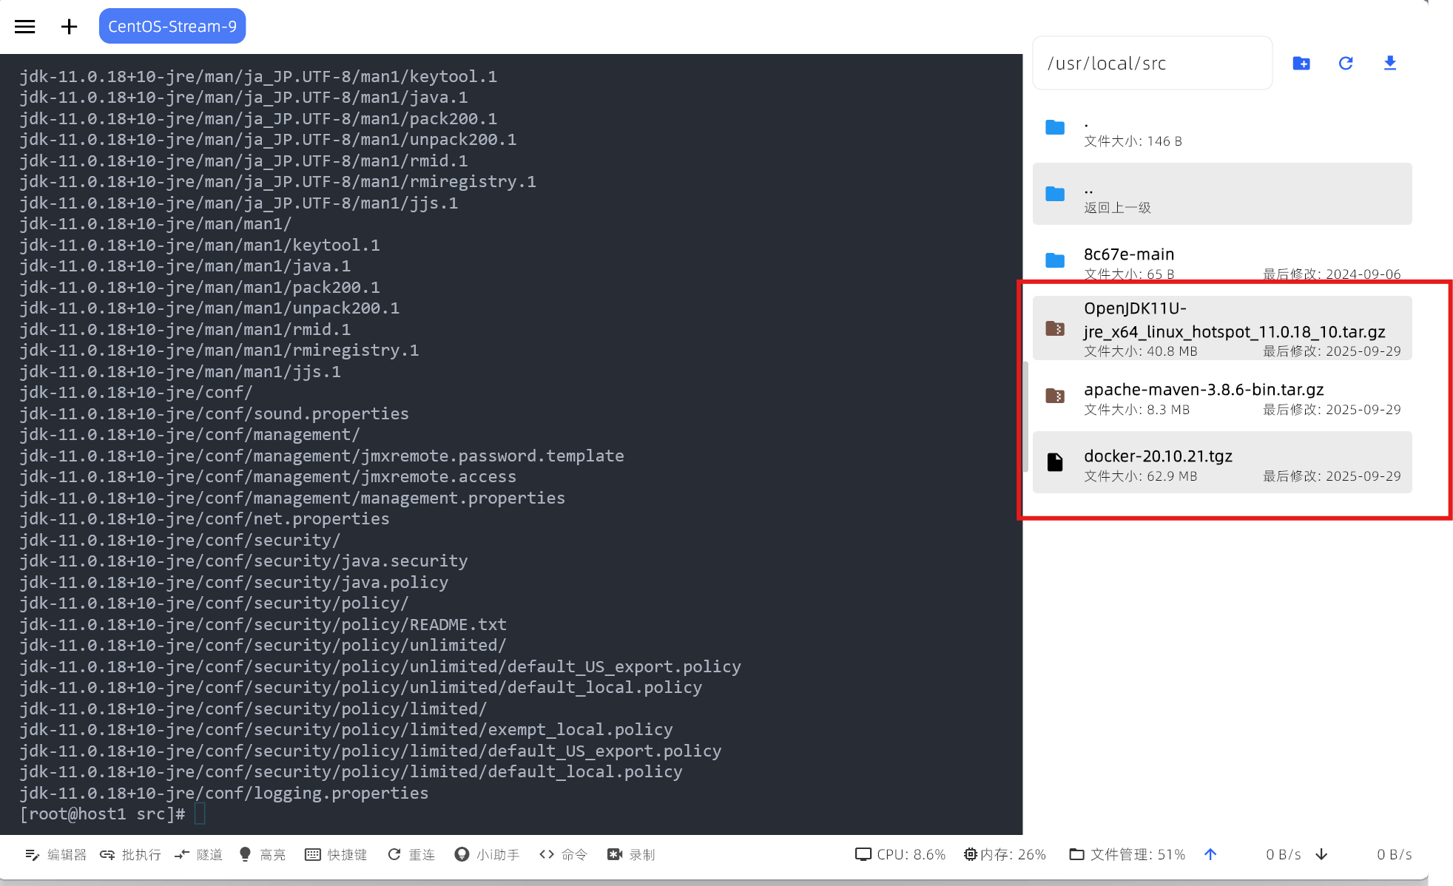1453x886 pixels.
Task: Click '文件大小: 146 B' size text
Action: click(1133, 141)
